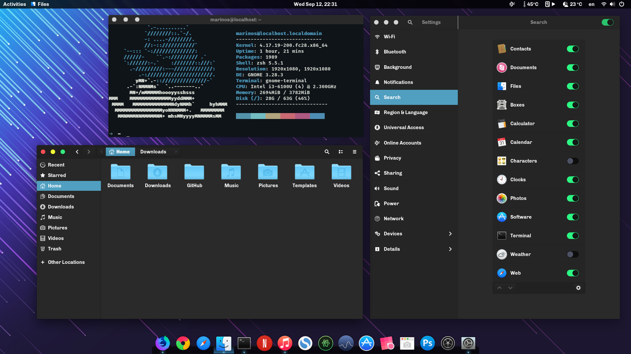This screenshot has width=631, height=354.
Task: Open Safari compass icon in dock
Action: 203,343
